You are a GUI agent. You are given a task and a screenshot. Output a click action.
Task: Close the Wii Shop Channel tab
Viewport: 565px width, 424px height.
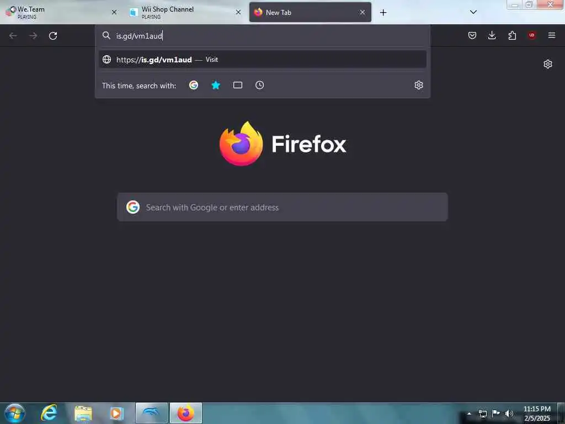[x=238, y=12]
